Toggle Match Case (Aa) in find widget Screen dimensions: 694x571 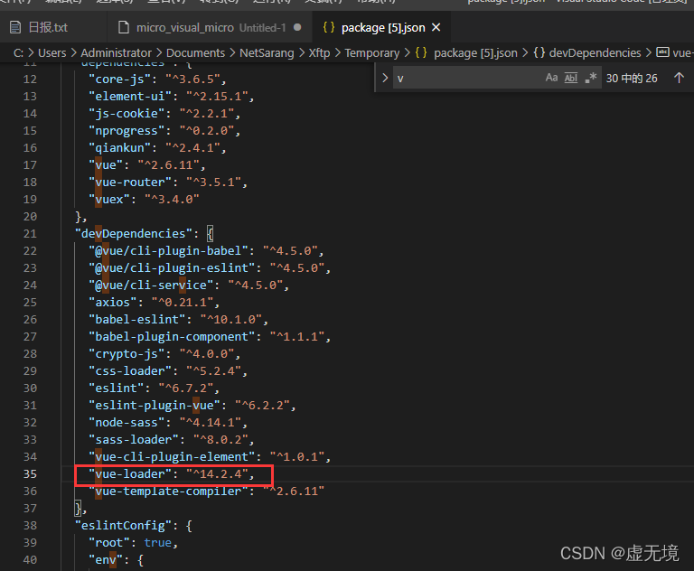point(551,78)
